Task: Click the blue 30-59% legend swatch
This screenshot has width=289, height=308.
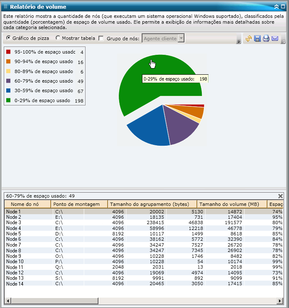Action: [8, 90]
